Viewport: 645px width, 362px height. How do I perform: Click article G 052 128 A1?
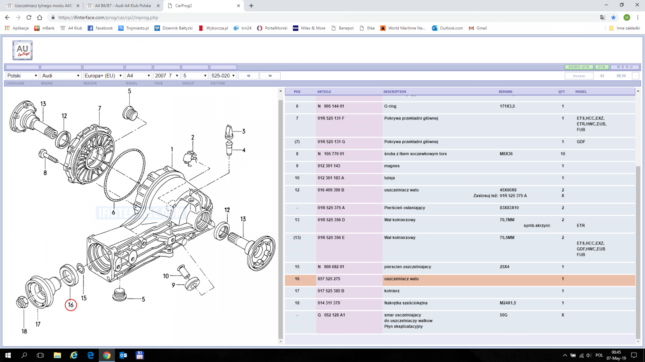(331, 315)
